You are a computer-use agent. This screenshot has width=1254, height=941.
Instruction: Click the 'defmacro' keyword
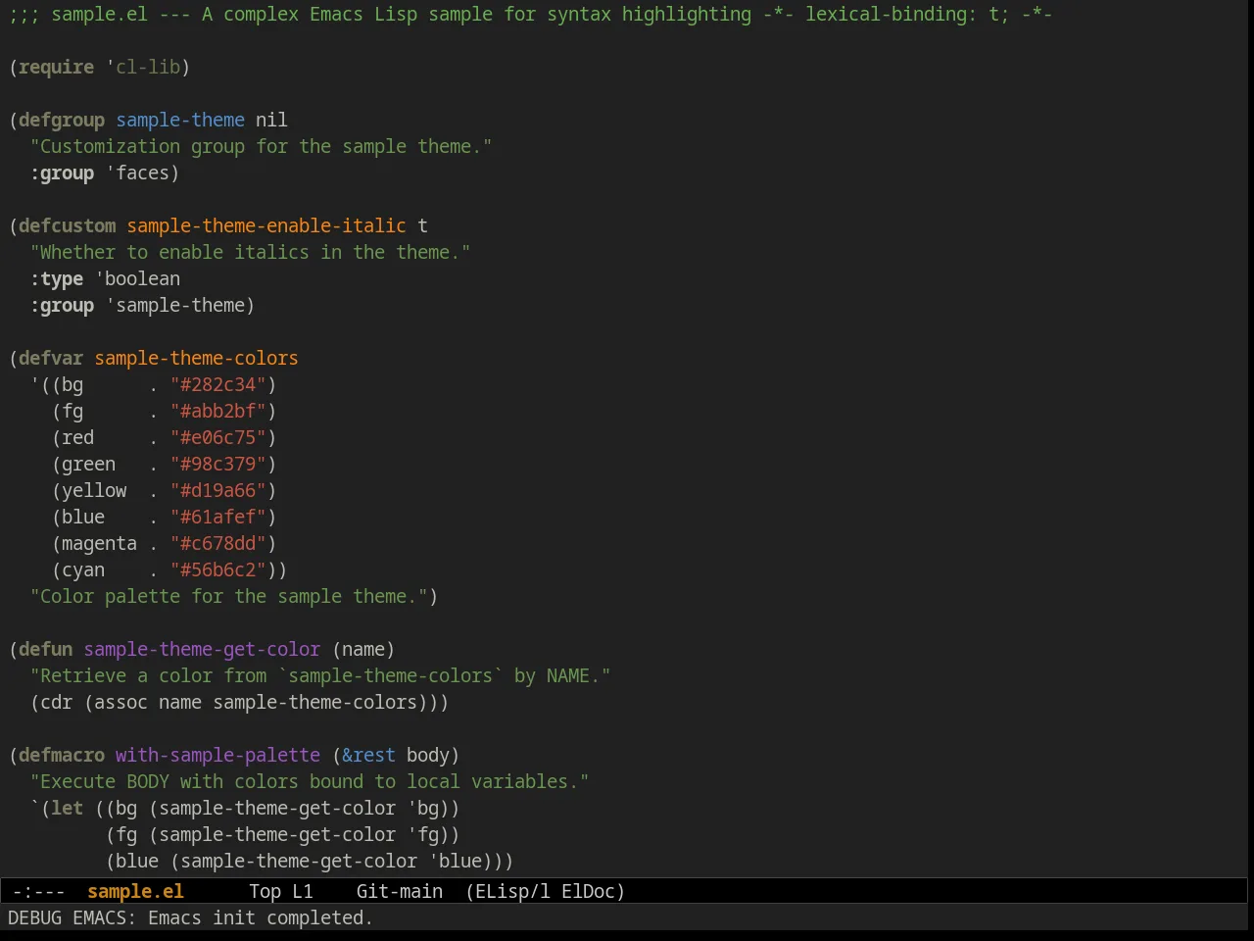point(62,755)
